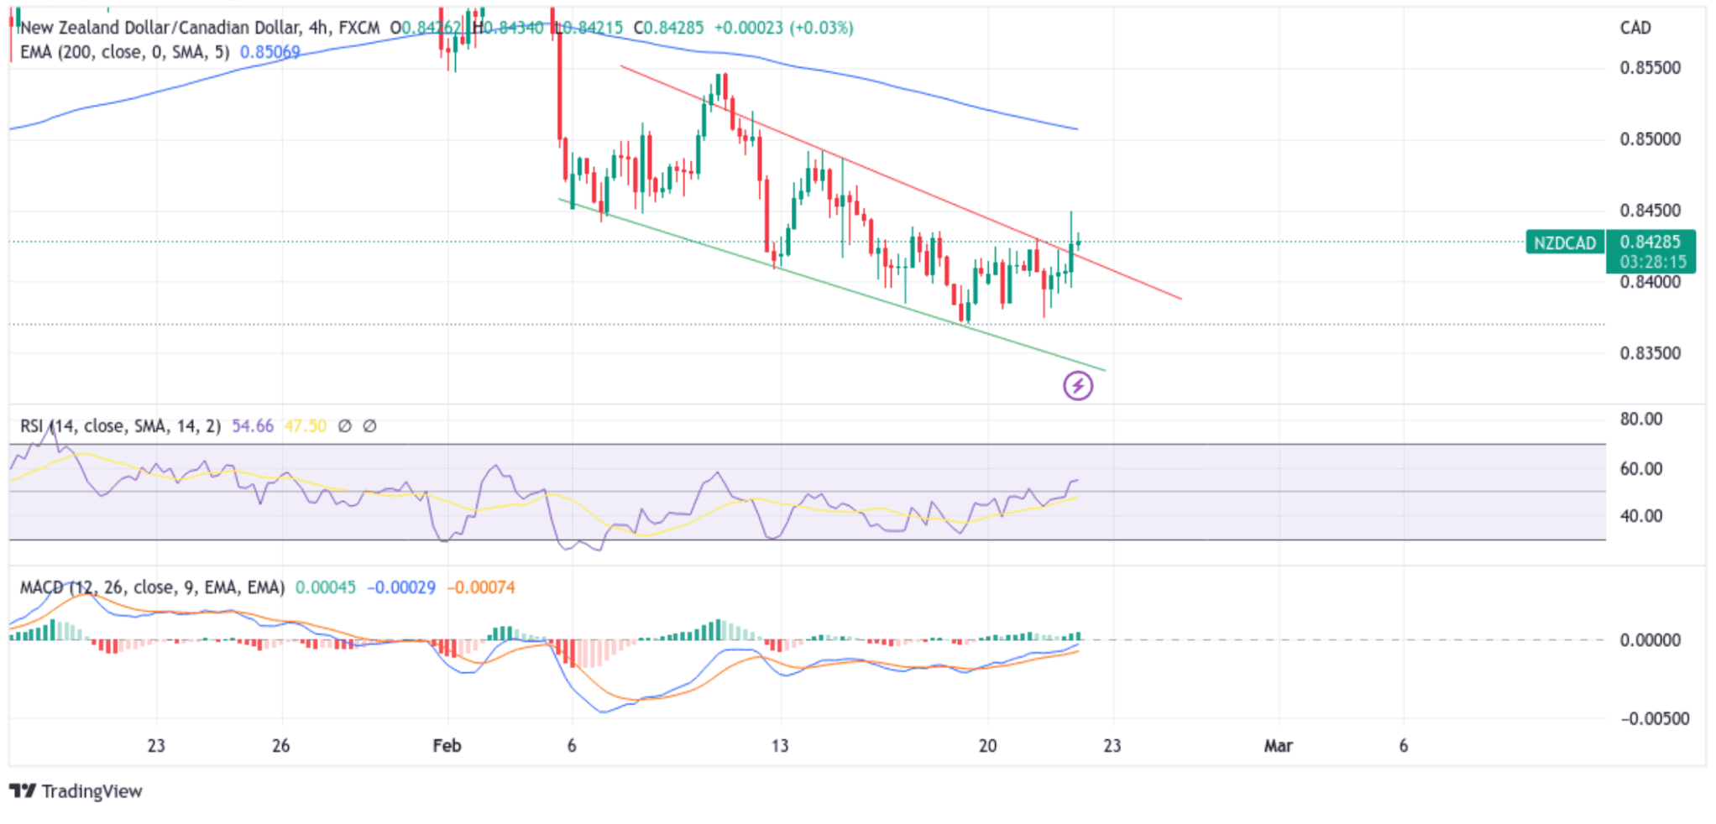Click the New Zealand Dollar/Canadian Dollar chart title

tap(199, 28)
